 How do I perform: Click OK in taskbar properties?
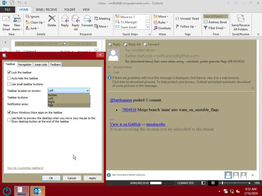click(x=51, y=178)
